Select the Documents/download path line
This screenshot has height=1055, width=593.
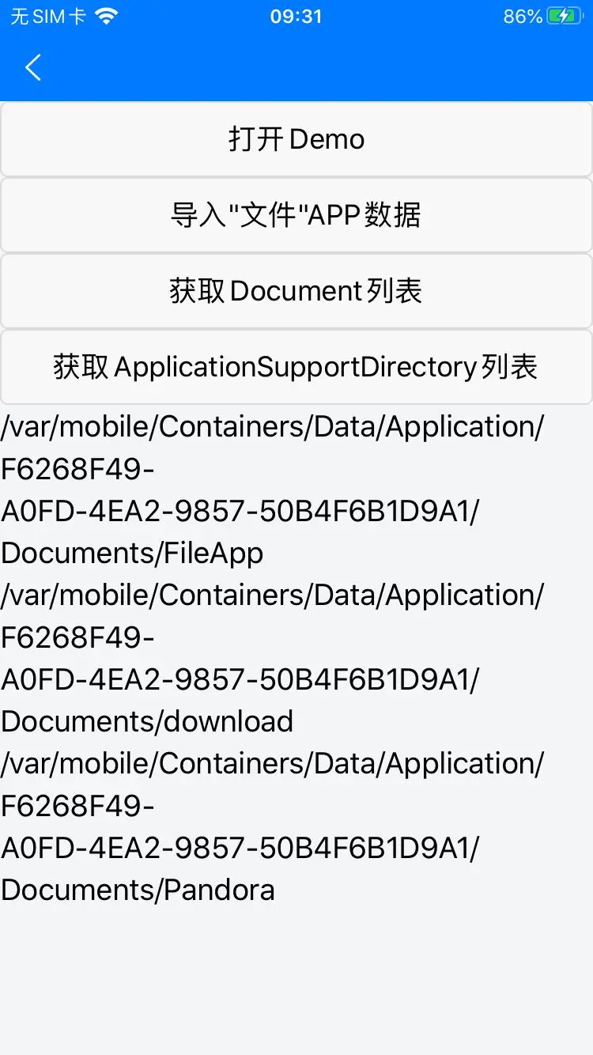147,721
